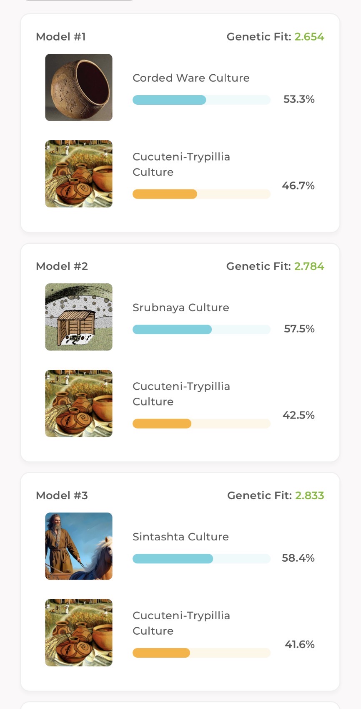The width and height of the screenshot is (361, 709).
Task: Click the Corded Ware 53.3% progress bar
Action: [x=201, y=100]
